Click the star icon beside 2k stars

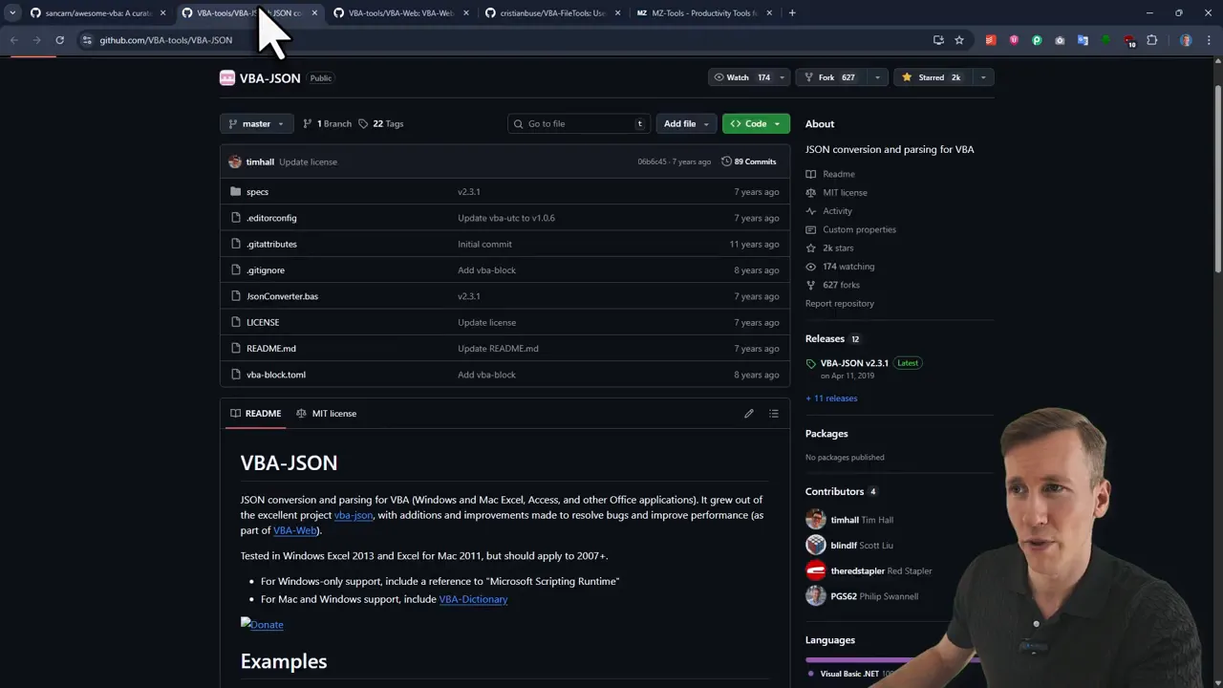(x=811, y=248)
